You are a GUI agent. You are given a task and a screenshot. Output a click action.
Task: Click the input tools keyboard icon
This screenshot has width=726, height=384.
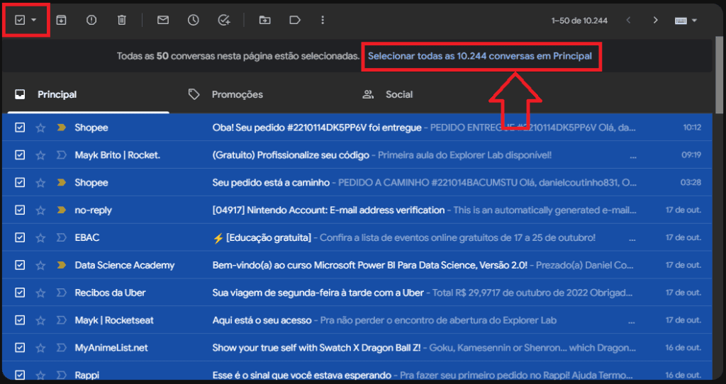(x=681, y=21)
